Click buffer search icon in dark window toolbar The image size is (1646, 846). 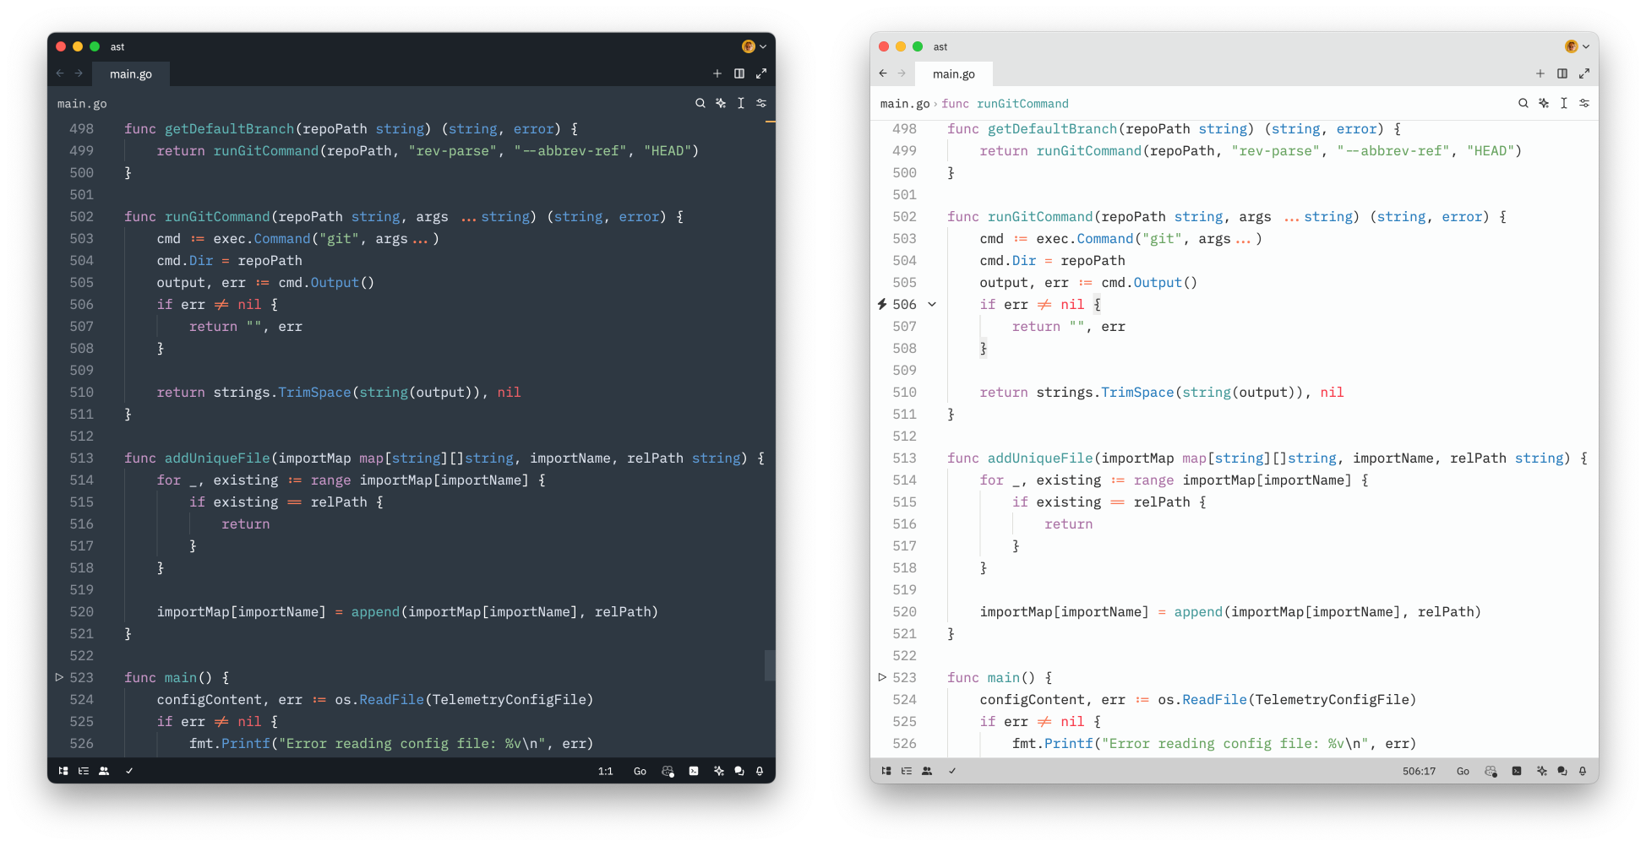pyautogui.click(x=700, y=103)
